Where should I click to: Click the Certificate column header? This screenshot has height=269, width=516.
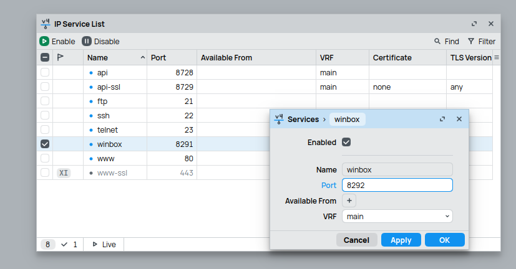[x=407, y=57]
